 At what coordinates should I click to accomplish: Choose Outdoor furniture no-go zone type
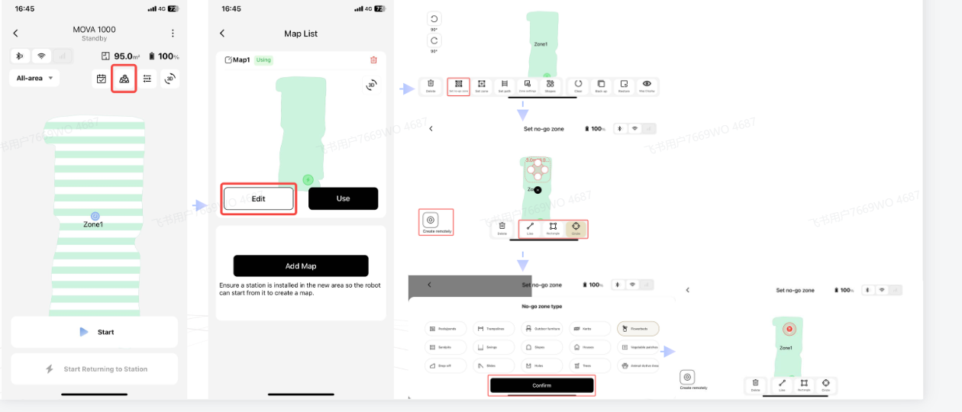pyautogui.click(x=541, y=329)
